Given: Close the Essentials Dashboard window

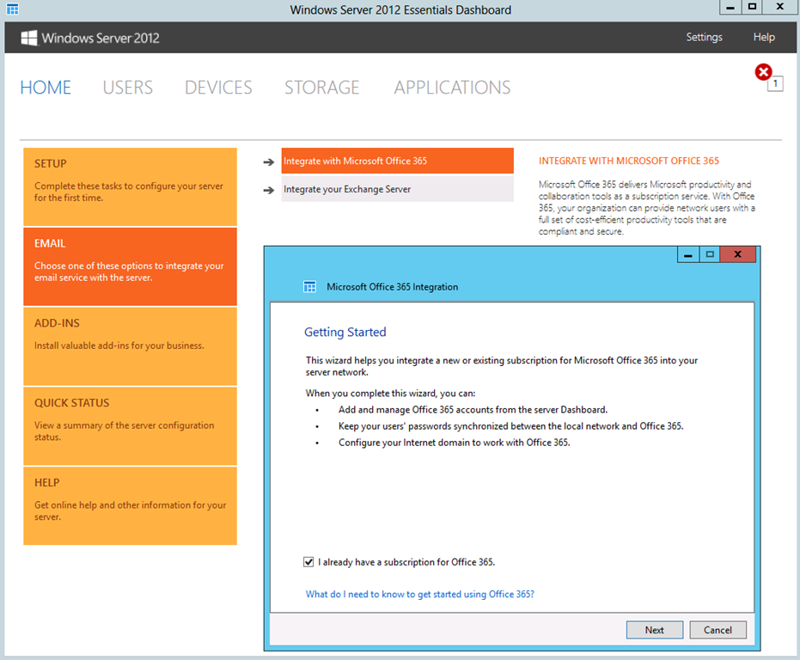Looking at the screenshot, I should (x=780, y=7).
